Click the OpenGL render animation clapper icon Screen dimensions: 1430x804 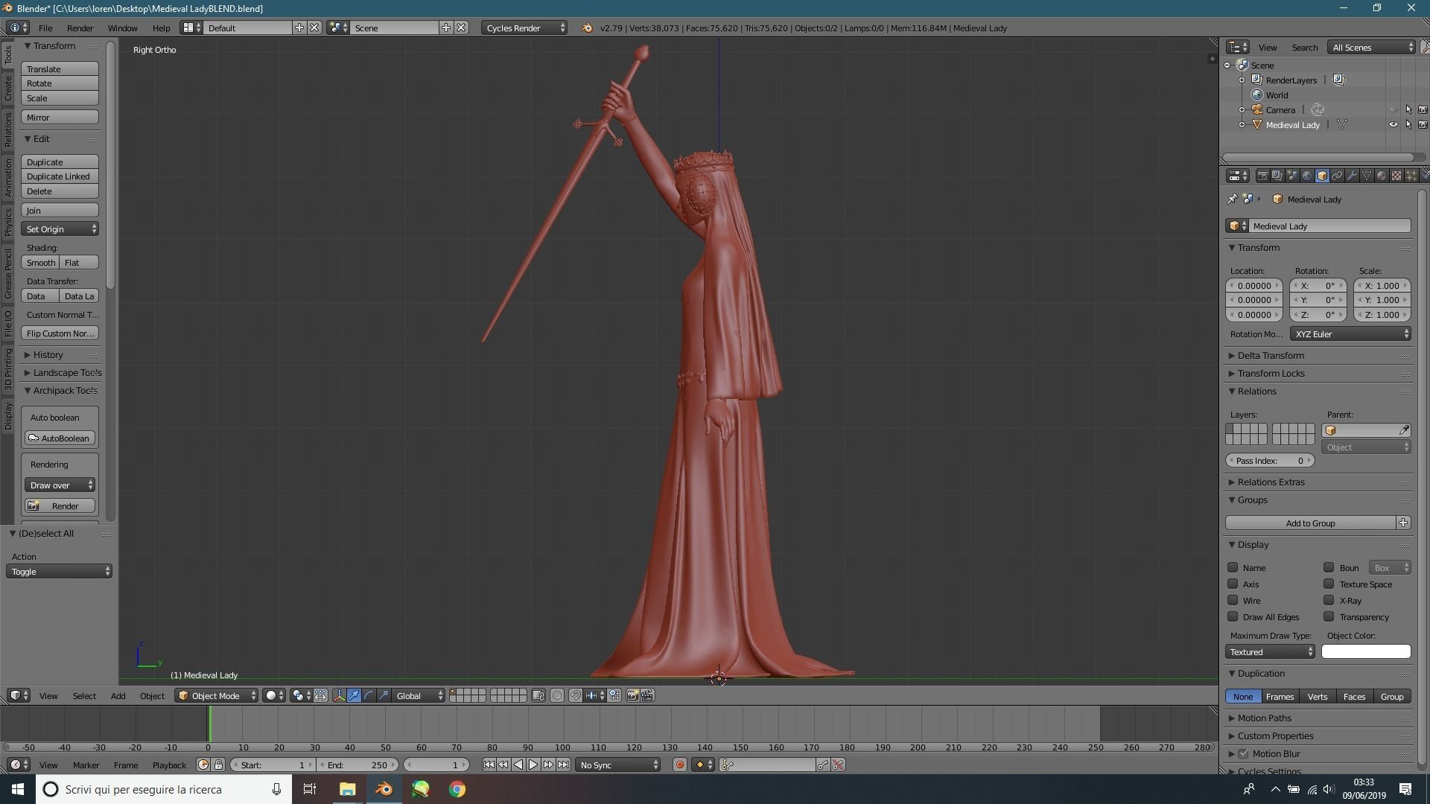click(x=647, y=695)
